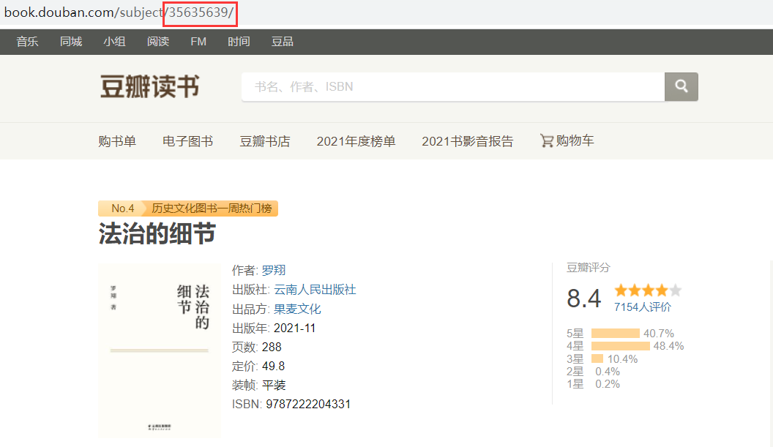Open 历史文化图书一周热门榜 ranking link
The image size is (773, 447).
click(x=212, y=209)
